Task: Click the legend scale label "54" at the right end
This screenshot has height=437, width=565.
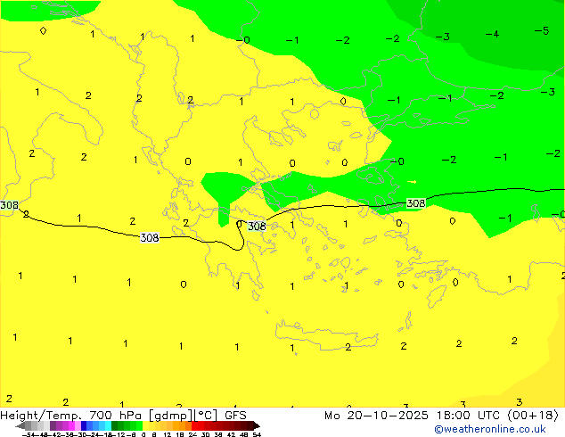Action: [257, 434]
